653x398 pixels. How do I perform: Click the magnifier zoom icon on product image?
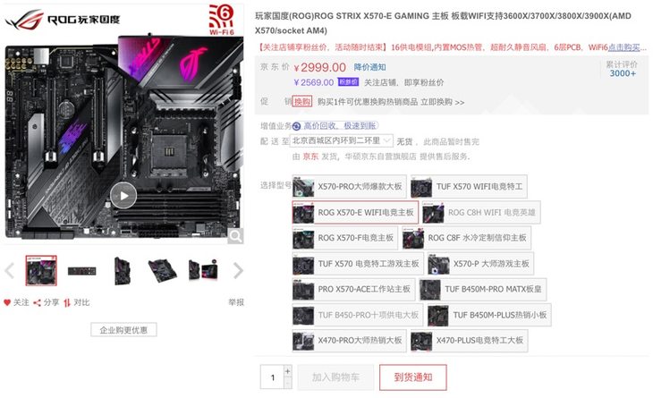(x=235, y=236)
